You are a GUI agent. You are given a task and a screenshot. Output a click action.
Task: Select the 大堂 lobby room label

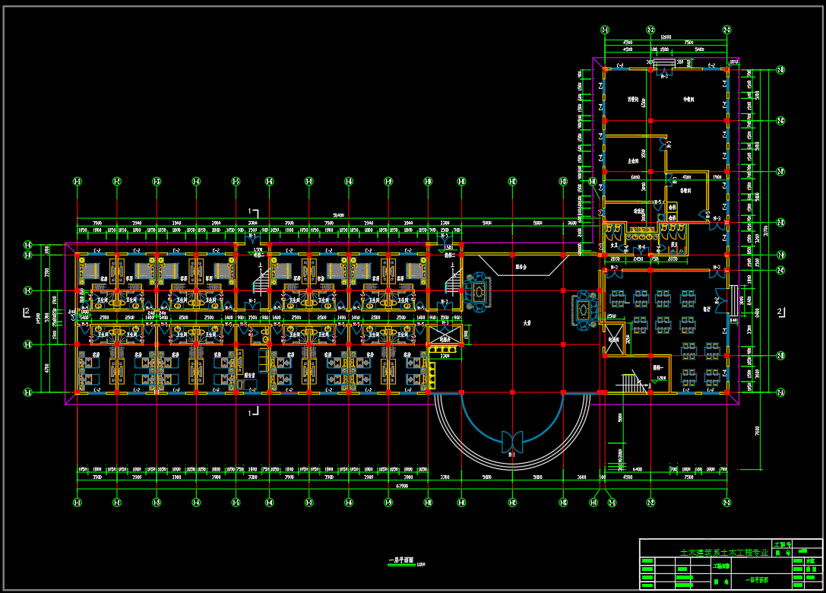526,322
